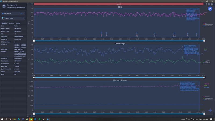This screenshot has height=121, width=215.
Task: Switch to the Setting tab
Action: tap(11, 23)
